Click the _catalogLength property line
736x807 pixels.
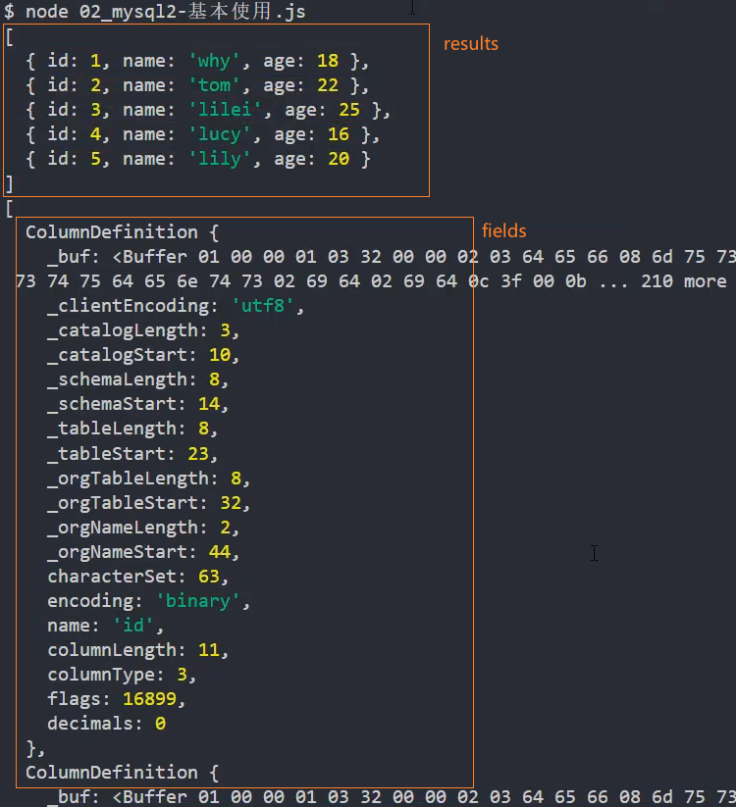pyautogui.click(x=142, y=330)
